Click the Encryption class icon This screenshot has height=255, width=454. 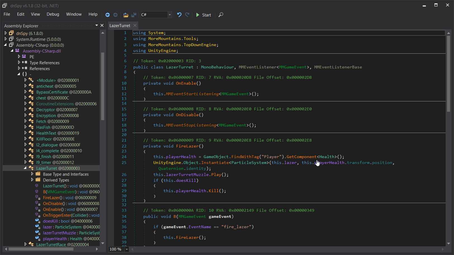pyautogui.click(x=31, y=115)
